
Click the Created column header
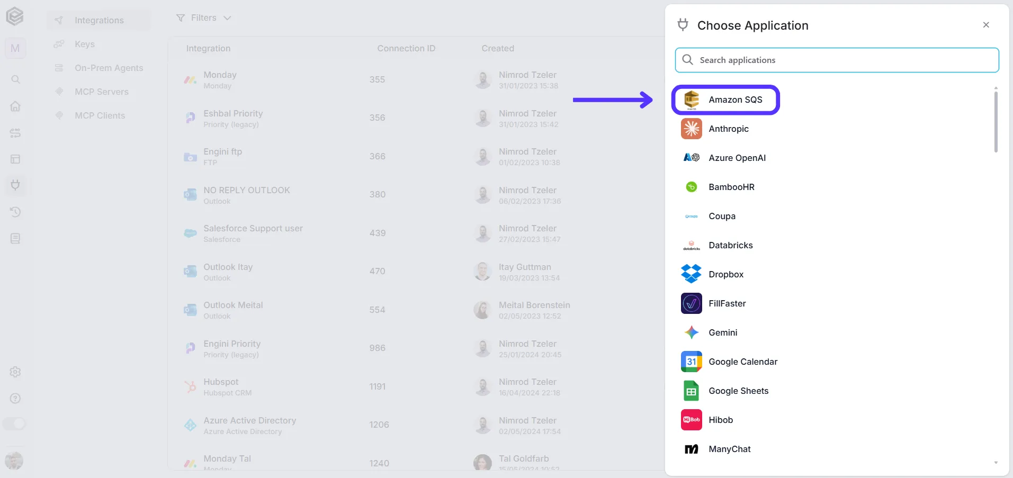coord(498,48)
